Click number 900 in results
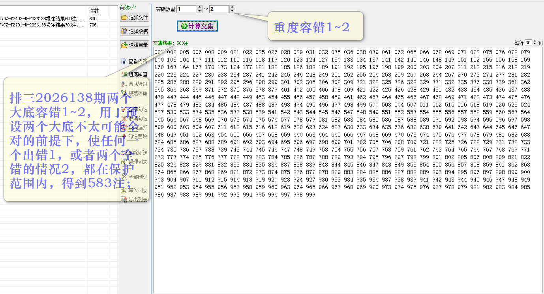 (525, 172)
